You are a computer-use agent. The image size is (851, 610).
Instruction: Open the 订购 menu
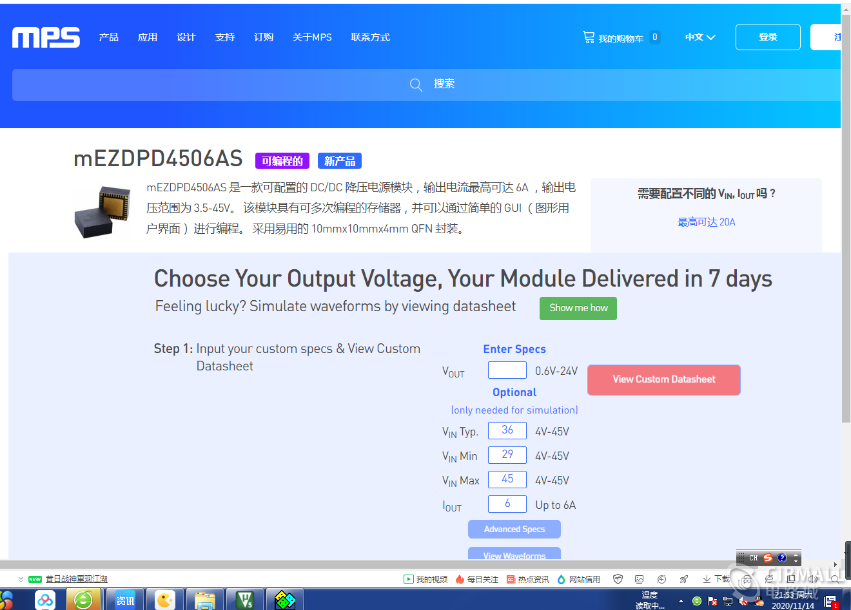[x=264, y=37]
